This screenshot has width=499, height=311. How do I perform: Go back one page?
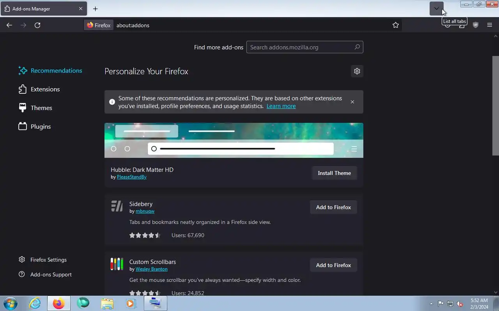click(9, 25)
